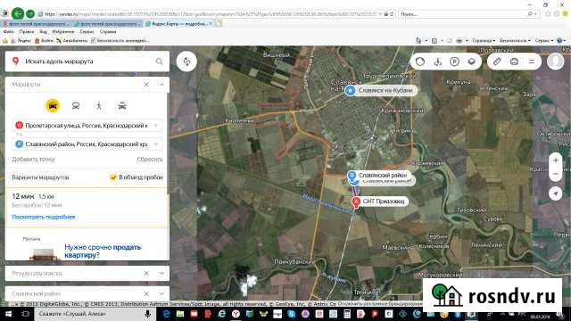Close the Маршруты panel
The height and width of the screenshot is (321, 571).
[x=146, y=85]
